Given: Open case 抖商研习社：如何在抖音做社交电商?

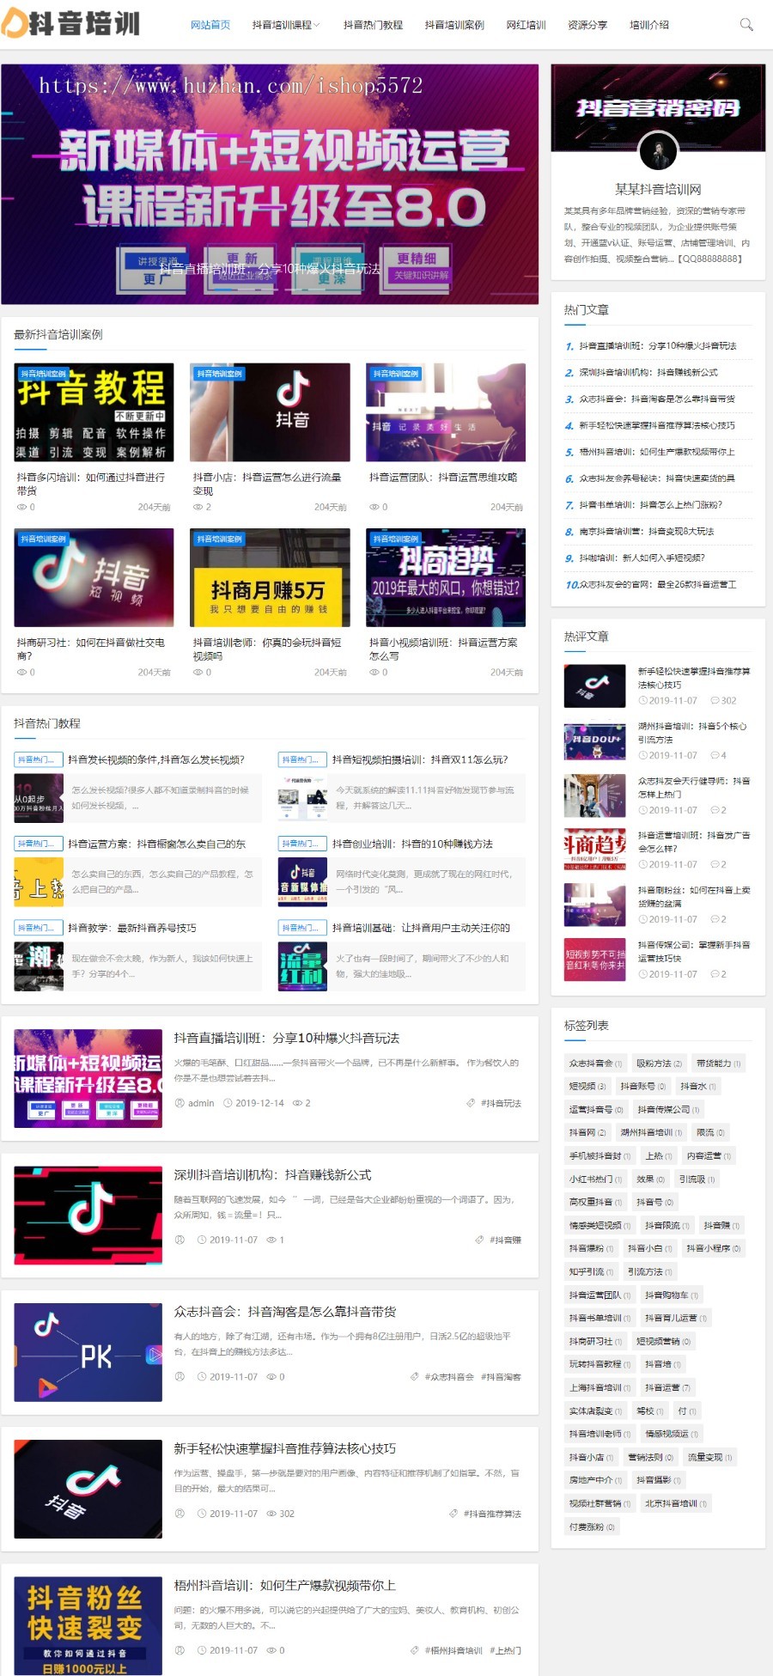Looking at the screenshot, I should 91,649.
